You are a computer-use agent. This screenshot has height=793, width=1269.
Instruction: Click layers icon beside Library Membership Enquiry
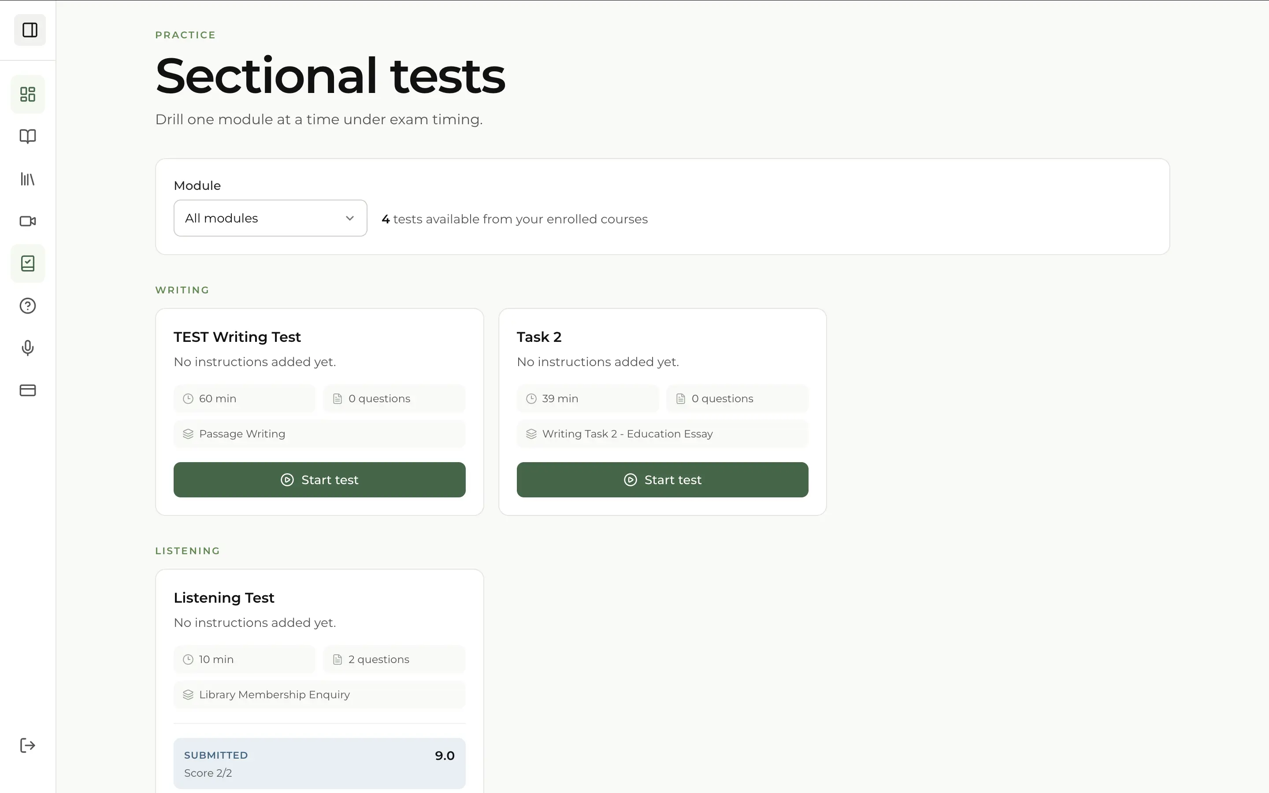coord(188,694)
